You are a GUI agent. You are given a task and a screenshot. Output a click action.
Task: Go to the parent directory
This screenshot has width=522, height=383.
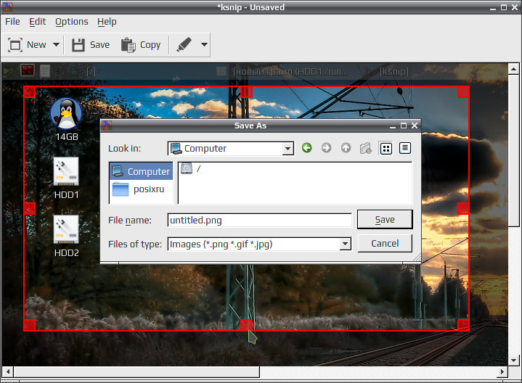pos(346,148)
